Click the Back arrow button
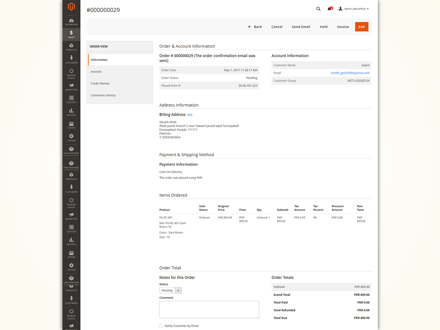Image resolution: width=440 pixels, height=330 pixels. coord(255,27)
